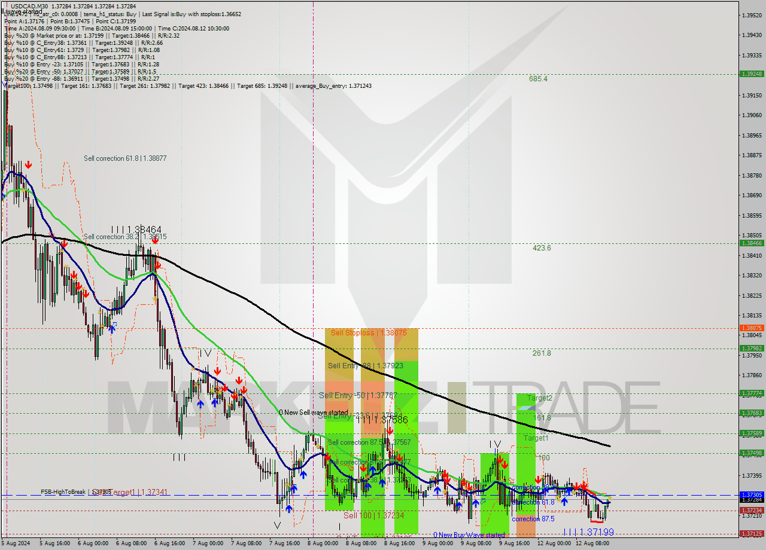The height and width of the screenshot is (550, 766).
Task: Click the '12 Aug 00:00' time axis label
Action: click(x=554, y=543)
